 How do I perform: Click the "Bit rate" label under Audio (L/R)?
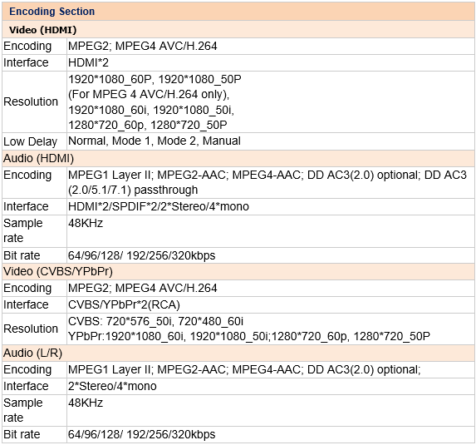coord(22,435)
